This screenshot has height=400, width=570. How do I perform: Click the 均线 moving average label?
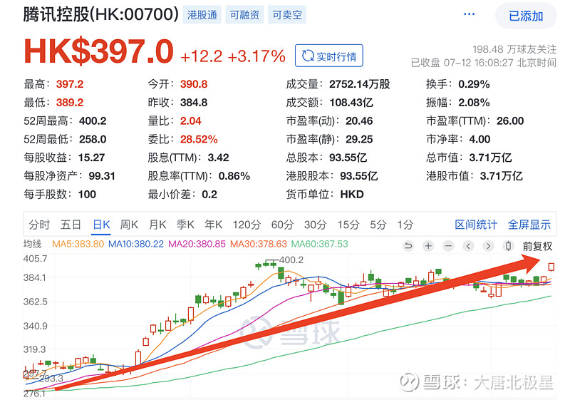point(32,244)
